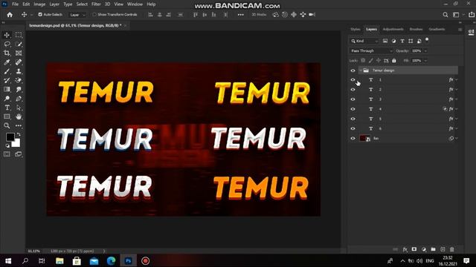The image size is (476, 267).
Task: Filter layers by type layers T icon
Action: 402,41
